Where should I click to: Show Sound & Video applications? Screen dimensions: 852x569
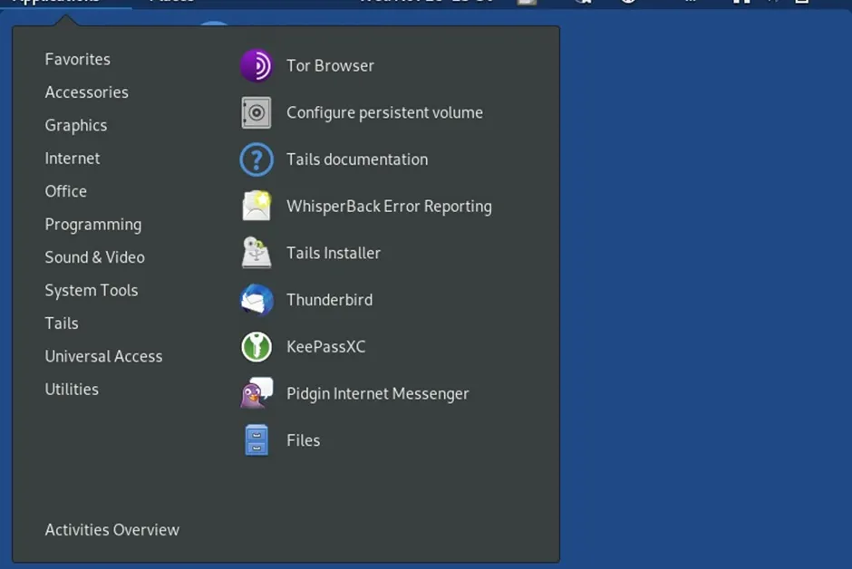[95, 257]
